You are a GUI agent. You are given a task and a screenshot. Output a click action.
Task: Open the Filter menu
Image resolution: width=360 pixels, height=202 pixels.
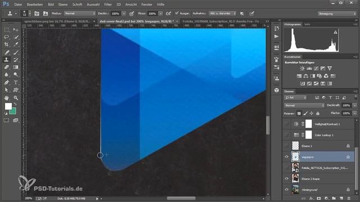coord(108,4)
